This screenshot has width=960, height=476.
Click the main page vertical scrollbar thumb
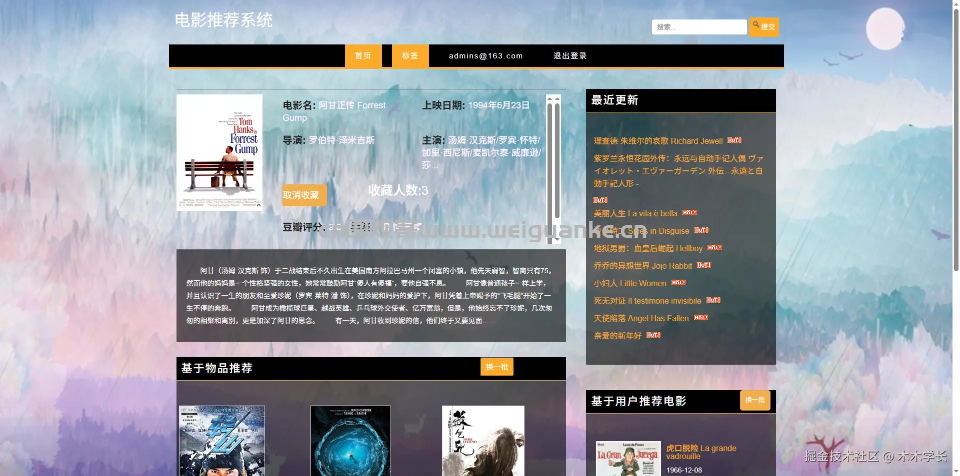956,140
